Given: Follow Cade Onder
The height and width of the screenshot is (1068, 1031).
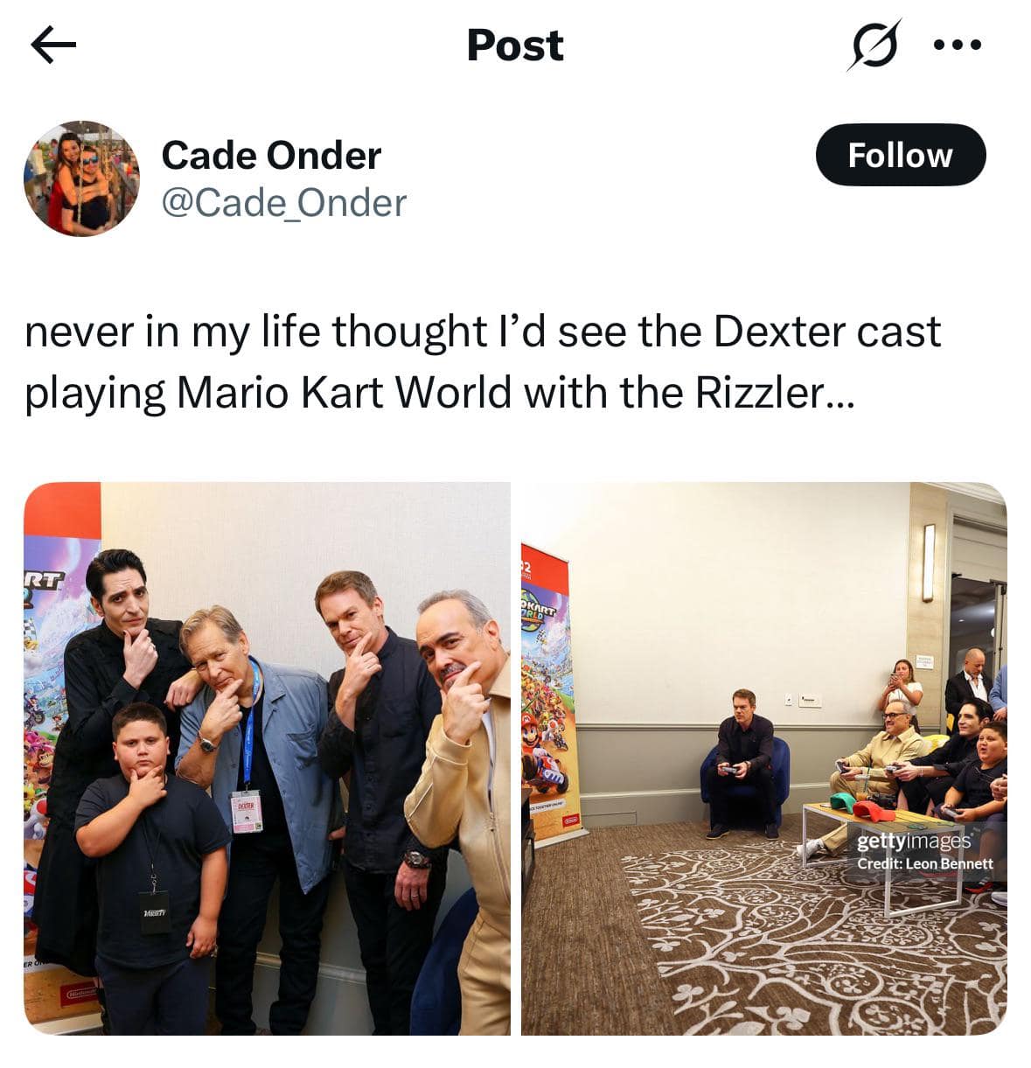Looking at the screenshot, I should point(900,155).
